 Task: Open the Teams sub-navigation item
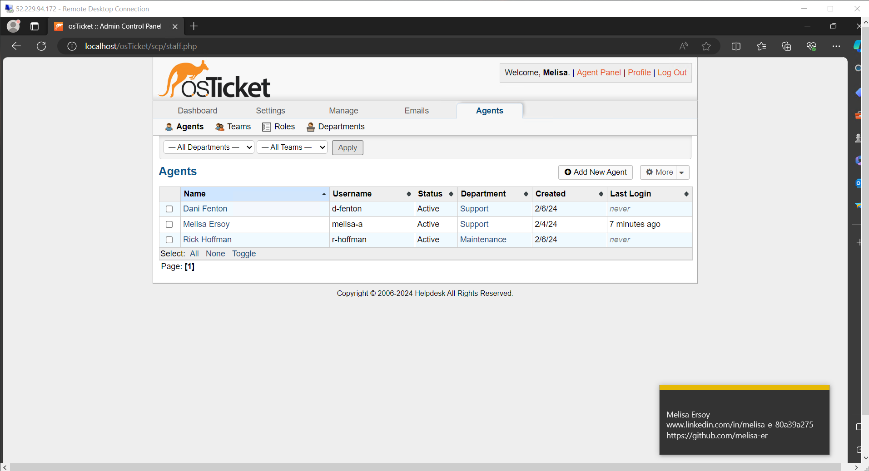(x=233, y=127)
